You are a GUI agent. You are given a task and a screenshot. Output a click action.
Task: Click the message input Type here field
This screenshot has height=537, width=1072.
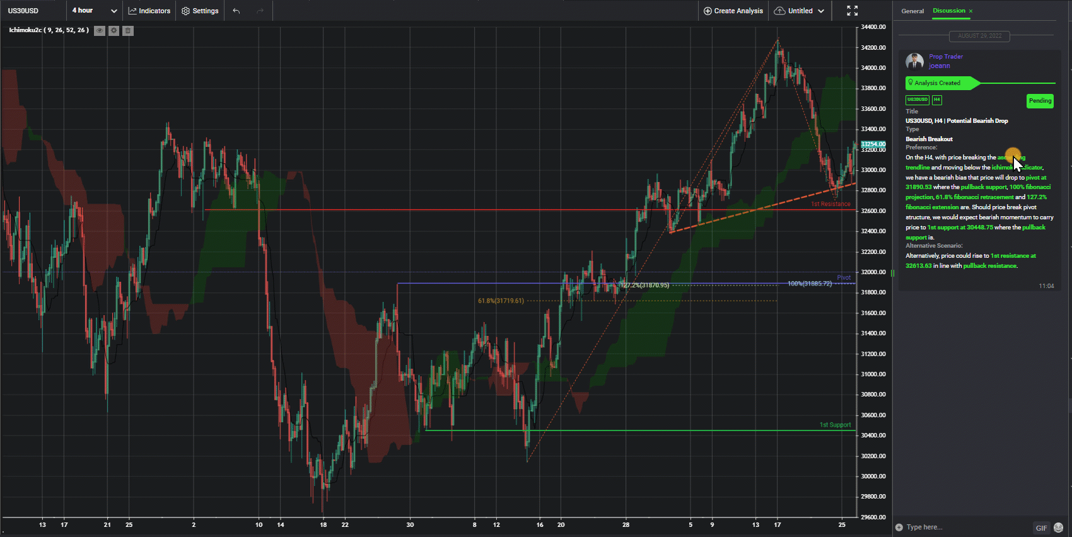click(967, 528)
